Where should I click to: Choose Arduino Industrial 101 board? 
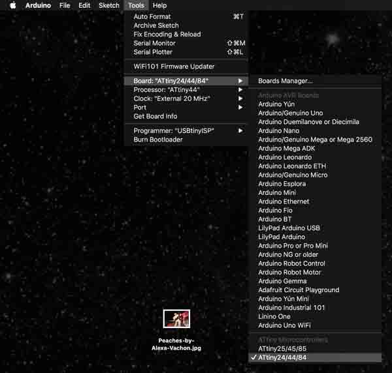click(x=316, y=308)
